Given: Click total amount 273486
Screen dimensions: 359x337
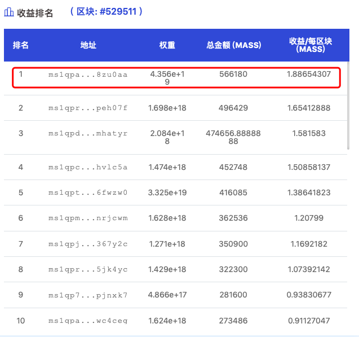Looking at the screenshot, I should (233, 321).
